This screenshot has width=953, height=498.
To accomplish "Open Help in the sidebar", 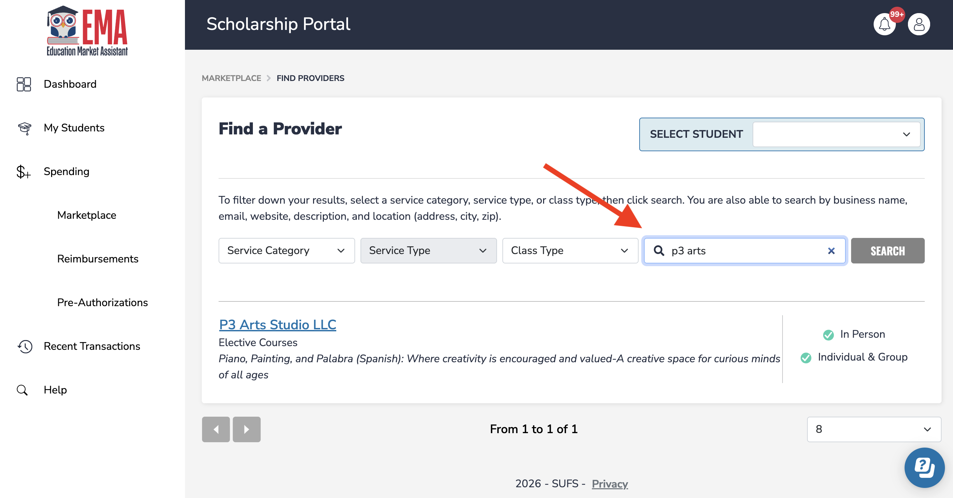I will click(x=55, y=390).
